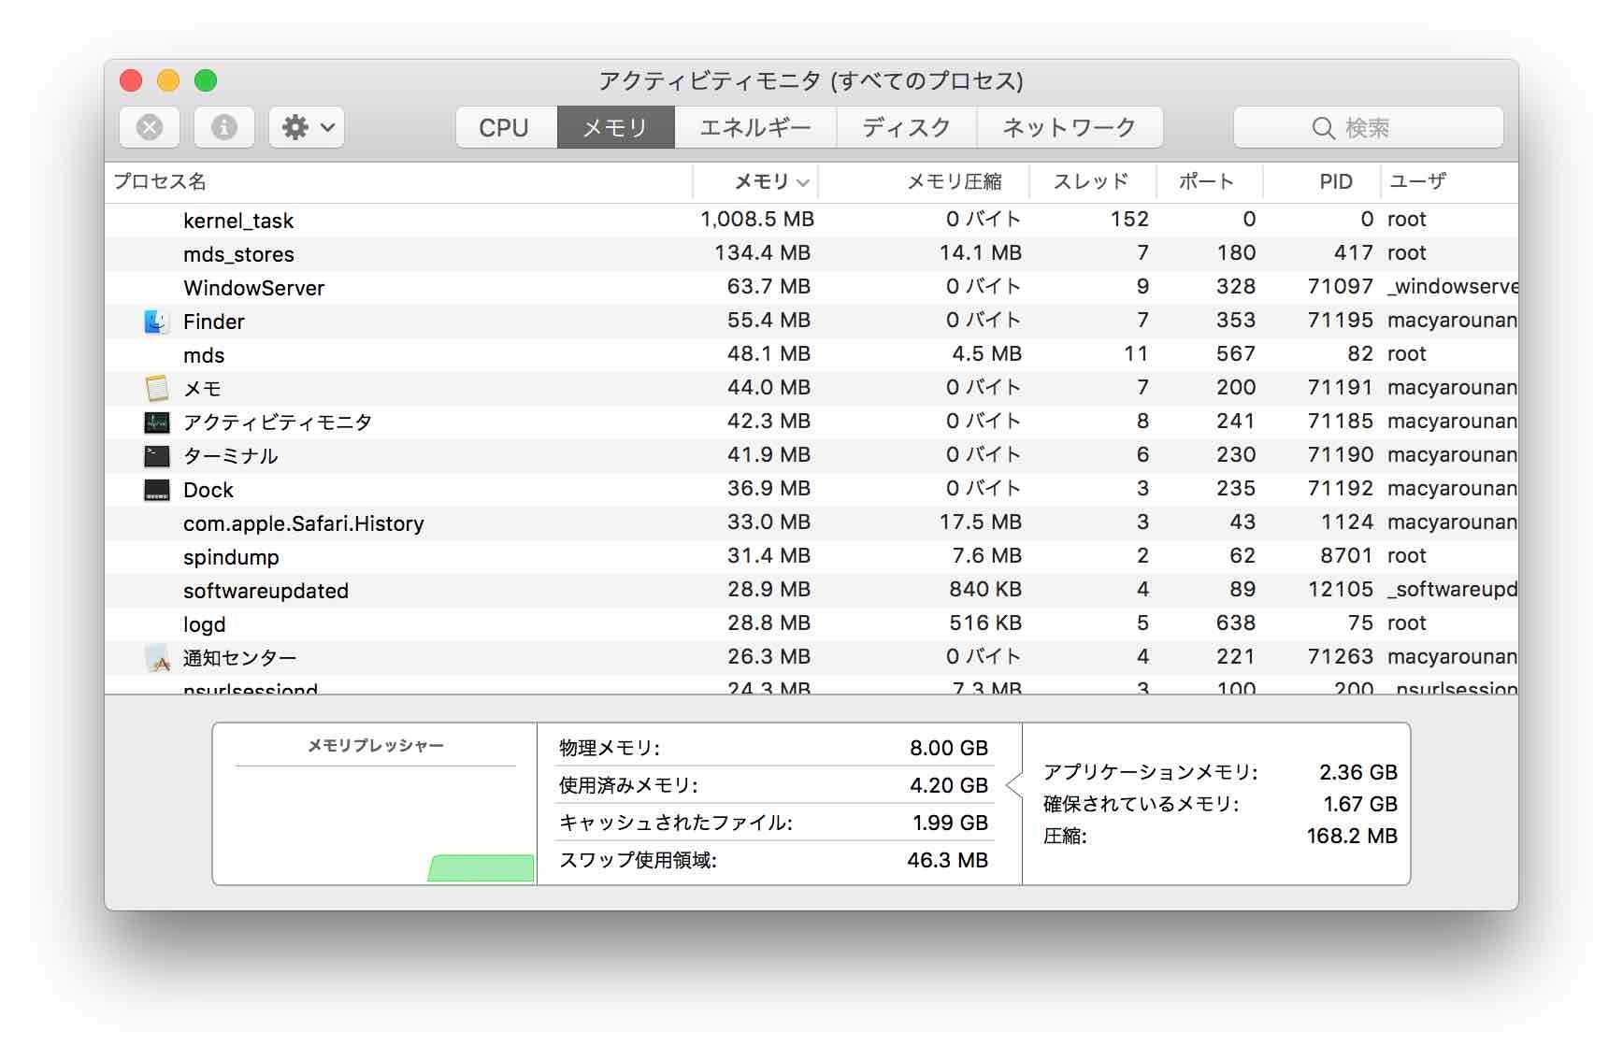This screenshot has height=1060, width=1623.
Task: Click the ターミナル app icon
Action: click(x=156, y=456)
